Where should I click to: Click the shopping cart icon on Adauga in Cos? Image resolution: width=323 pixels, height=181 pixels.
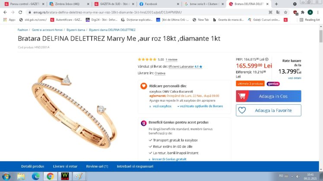[x=242, y=96]
